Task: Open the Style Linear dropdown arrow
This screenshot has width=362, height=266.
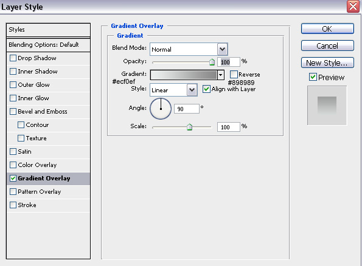Action: (x=192, y=90)
